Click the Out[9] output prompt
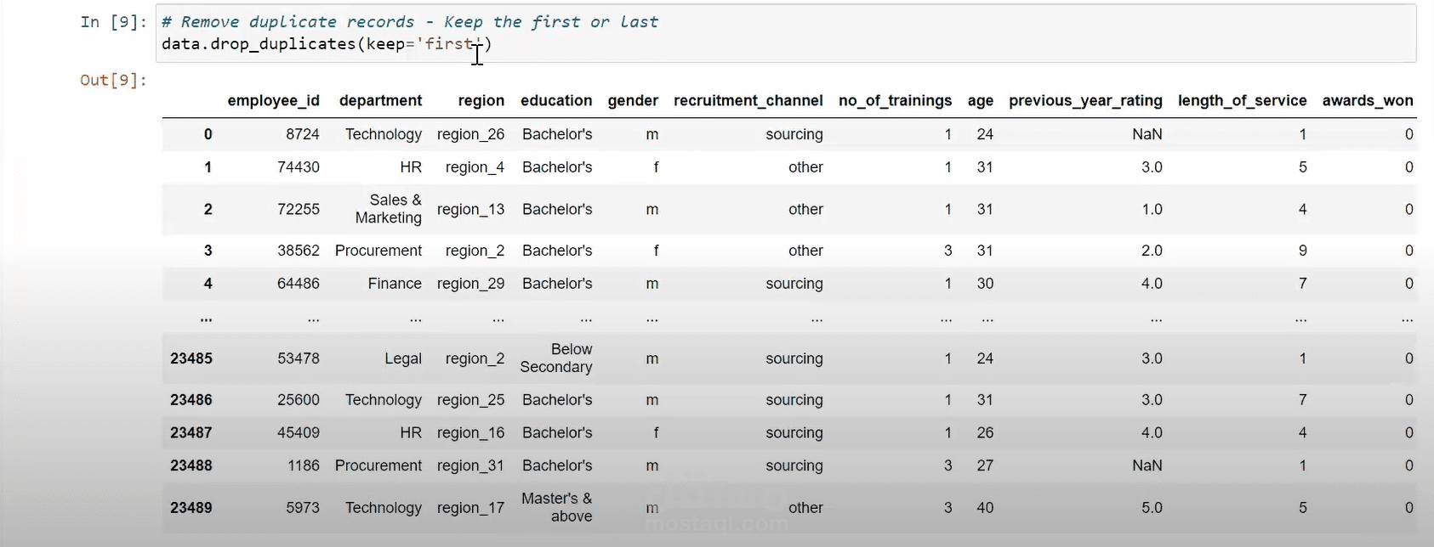This screenshot has width=1434, height=547. click(x=113, y=80)
